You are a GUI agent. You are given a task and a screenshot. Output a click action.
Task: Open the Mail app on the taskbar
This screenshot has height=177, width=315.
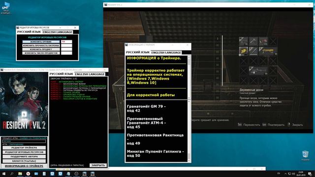(36, 174)
